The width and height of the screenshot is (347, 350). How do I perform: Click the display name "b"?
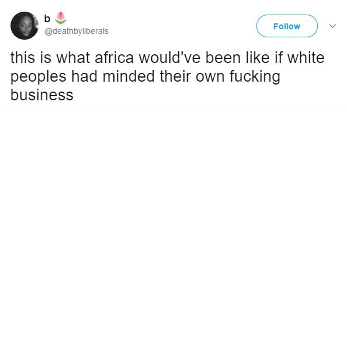[x=47, y=19]
